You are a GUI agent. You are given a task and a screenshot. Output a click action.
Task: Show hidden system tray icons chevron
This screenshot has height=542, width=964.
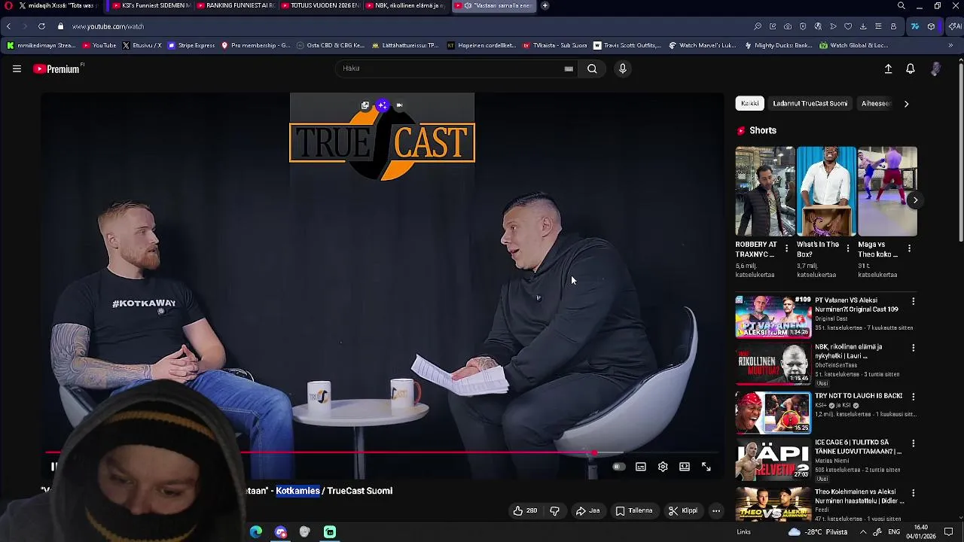[863, 531]
